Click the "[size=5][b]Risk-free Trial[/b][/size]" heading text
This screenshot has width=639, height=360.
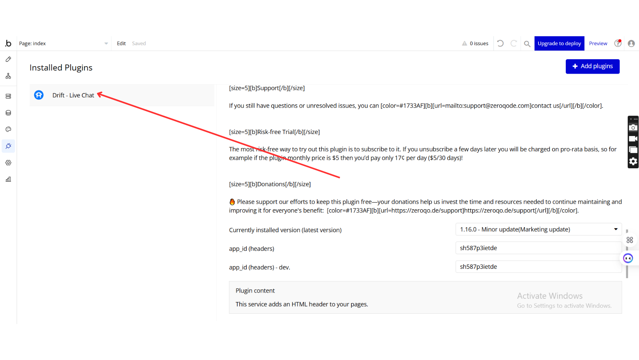pyautogui.click(x=274, y=132)
